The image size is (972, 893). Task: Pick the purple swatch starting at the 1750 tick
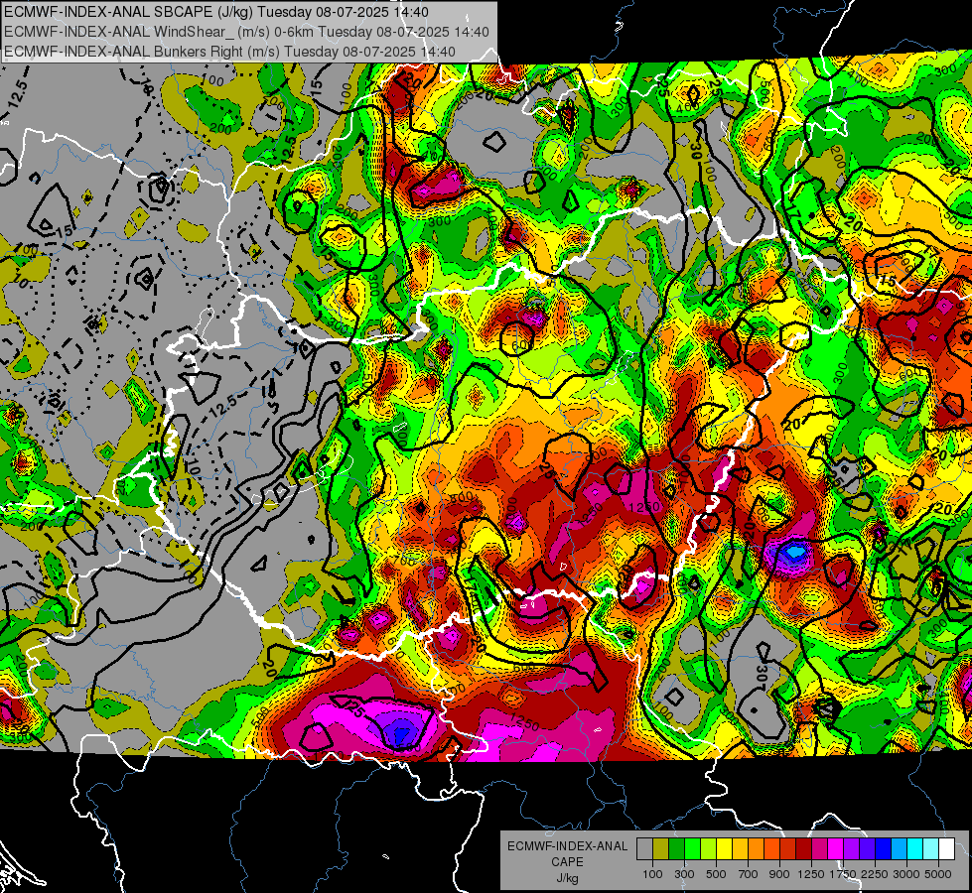point(852,849)
